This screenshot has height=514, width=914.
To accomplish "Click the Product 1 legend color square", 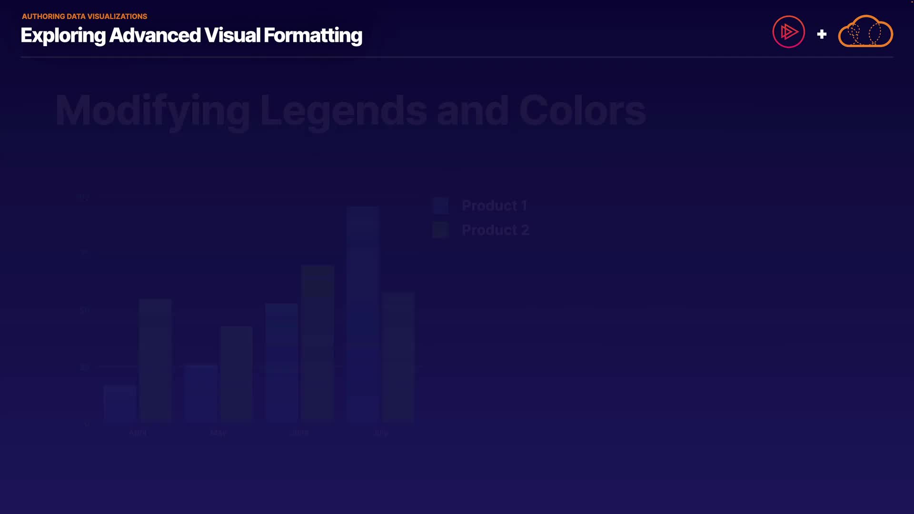I will (x=440, y=206).
